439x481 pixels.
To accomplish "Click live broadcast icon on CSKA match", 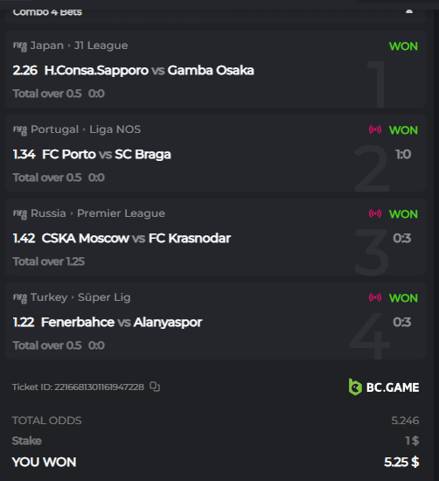I will pyautogui.click(x=375, y=213).
